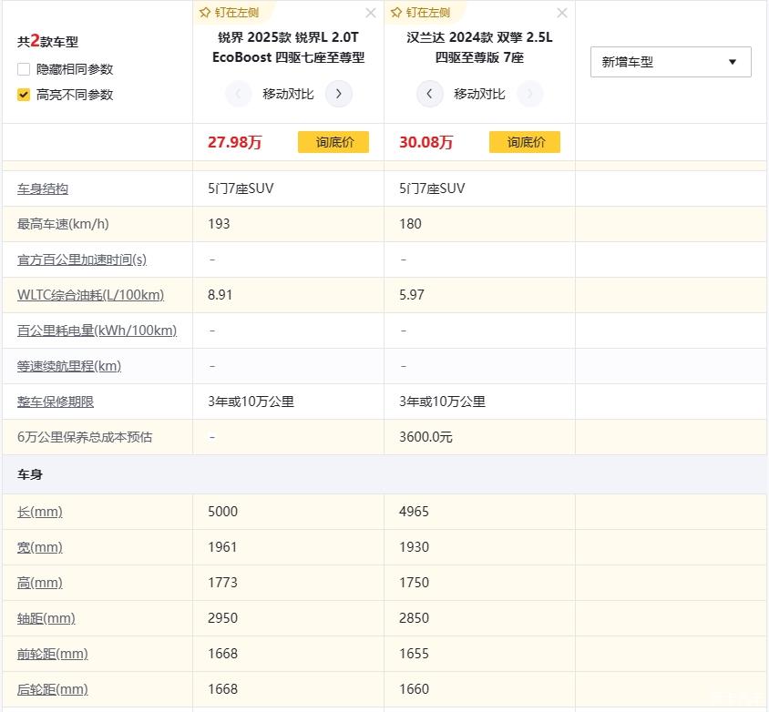
Task: Open the 车身结构 parameter link
Action: pyautogui.click(x=43, y=188)
